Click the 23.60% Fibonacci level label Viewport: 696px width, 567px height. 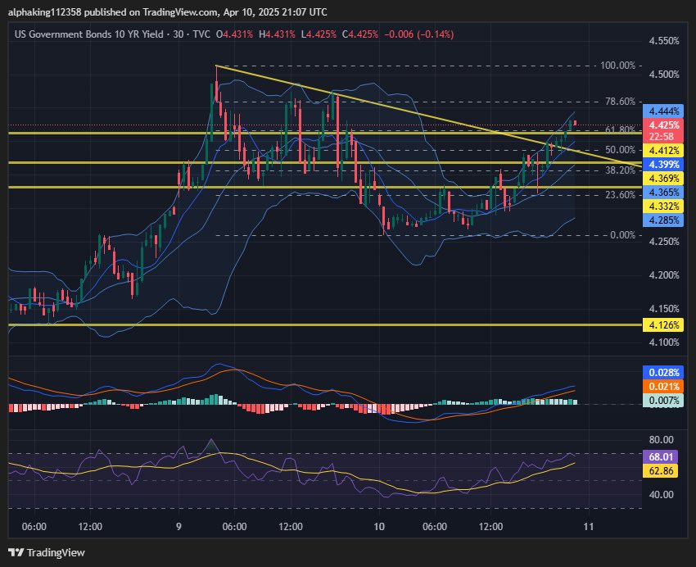620,194
